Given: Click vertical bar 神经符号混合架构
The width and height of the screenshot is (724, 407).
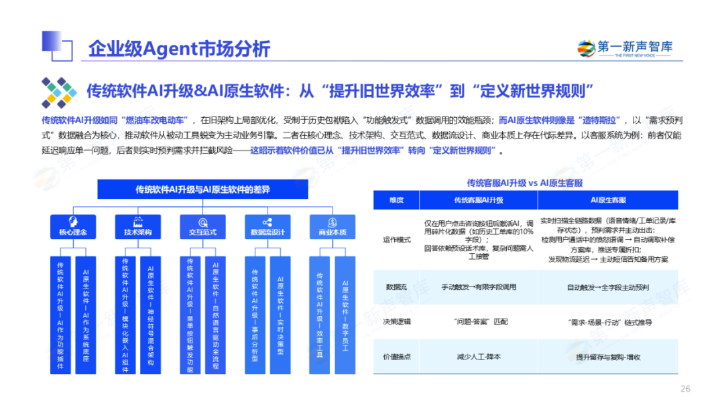Looking at the screenshot, I should tap(151, 315).
